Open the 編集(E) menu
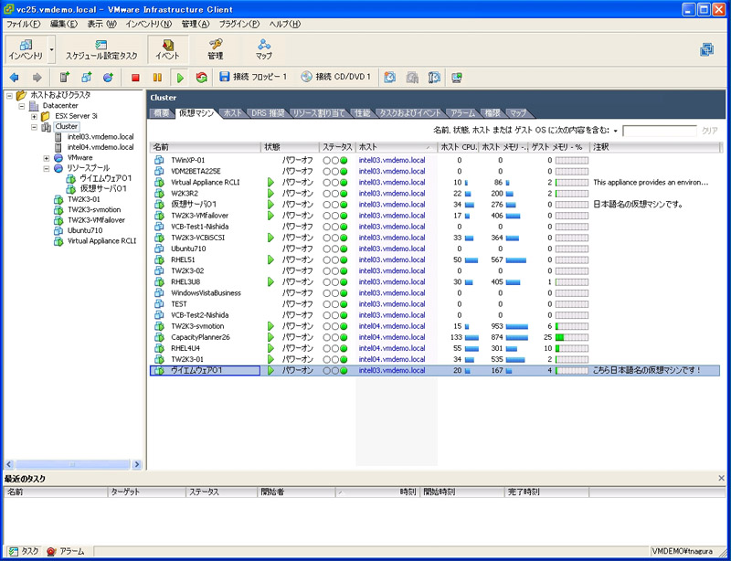This screenshot has height=561, width=731. 64,25
